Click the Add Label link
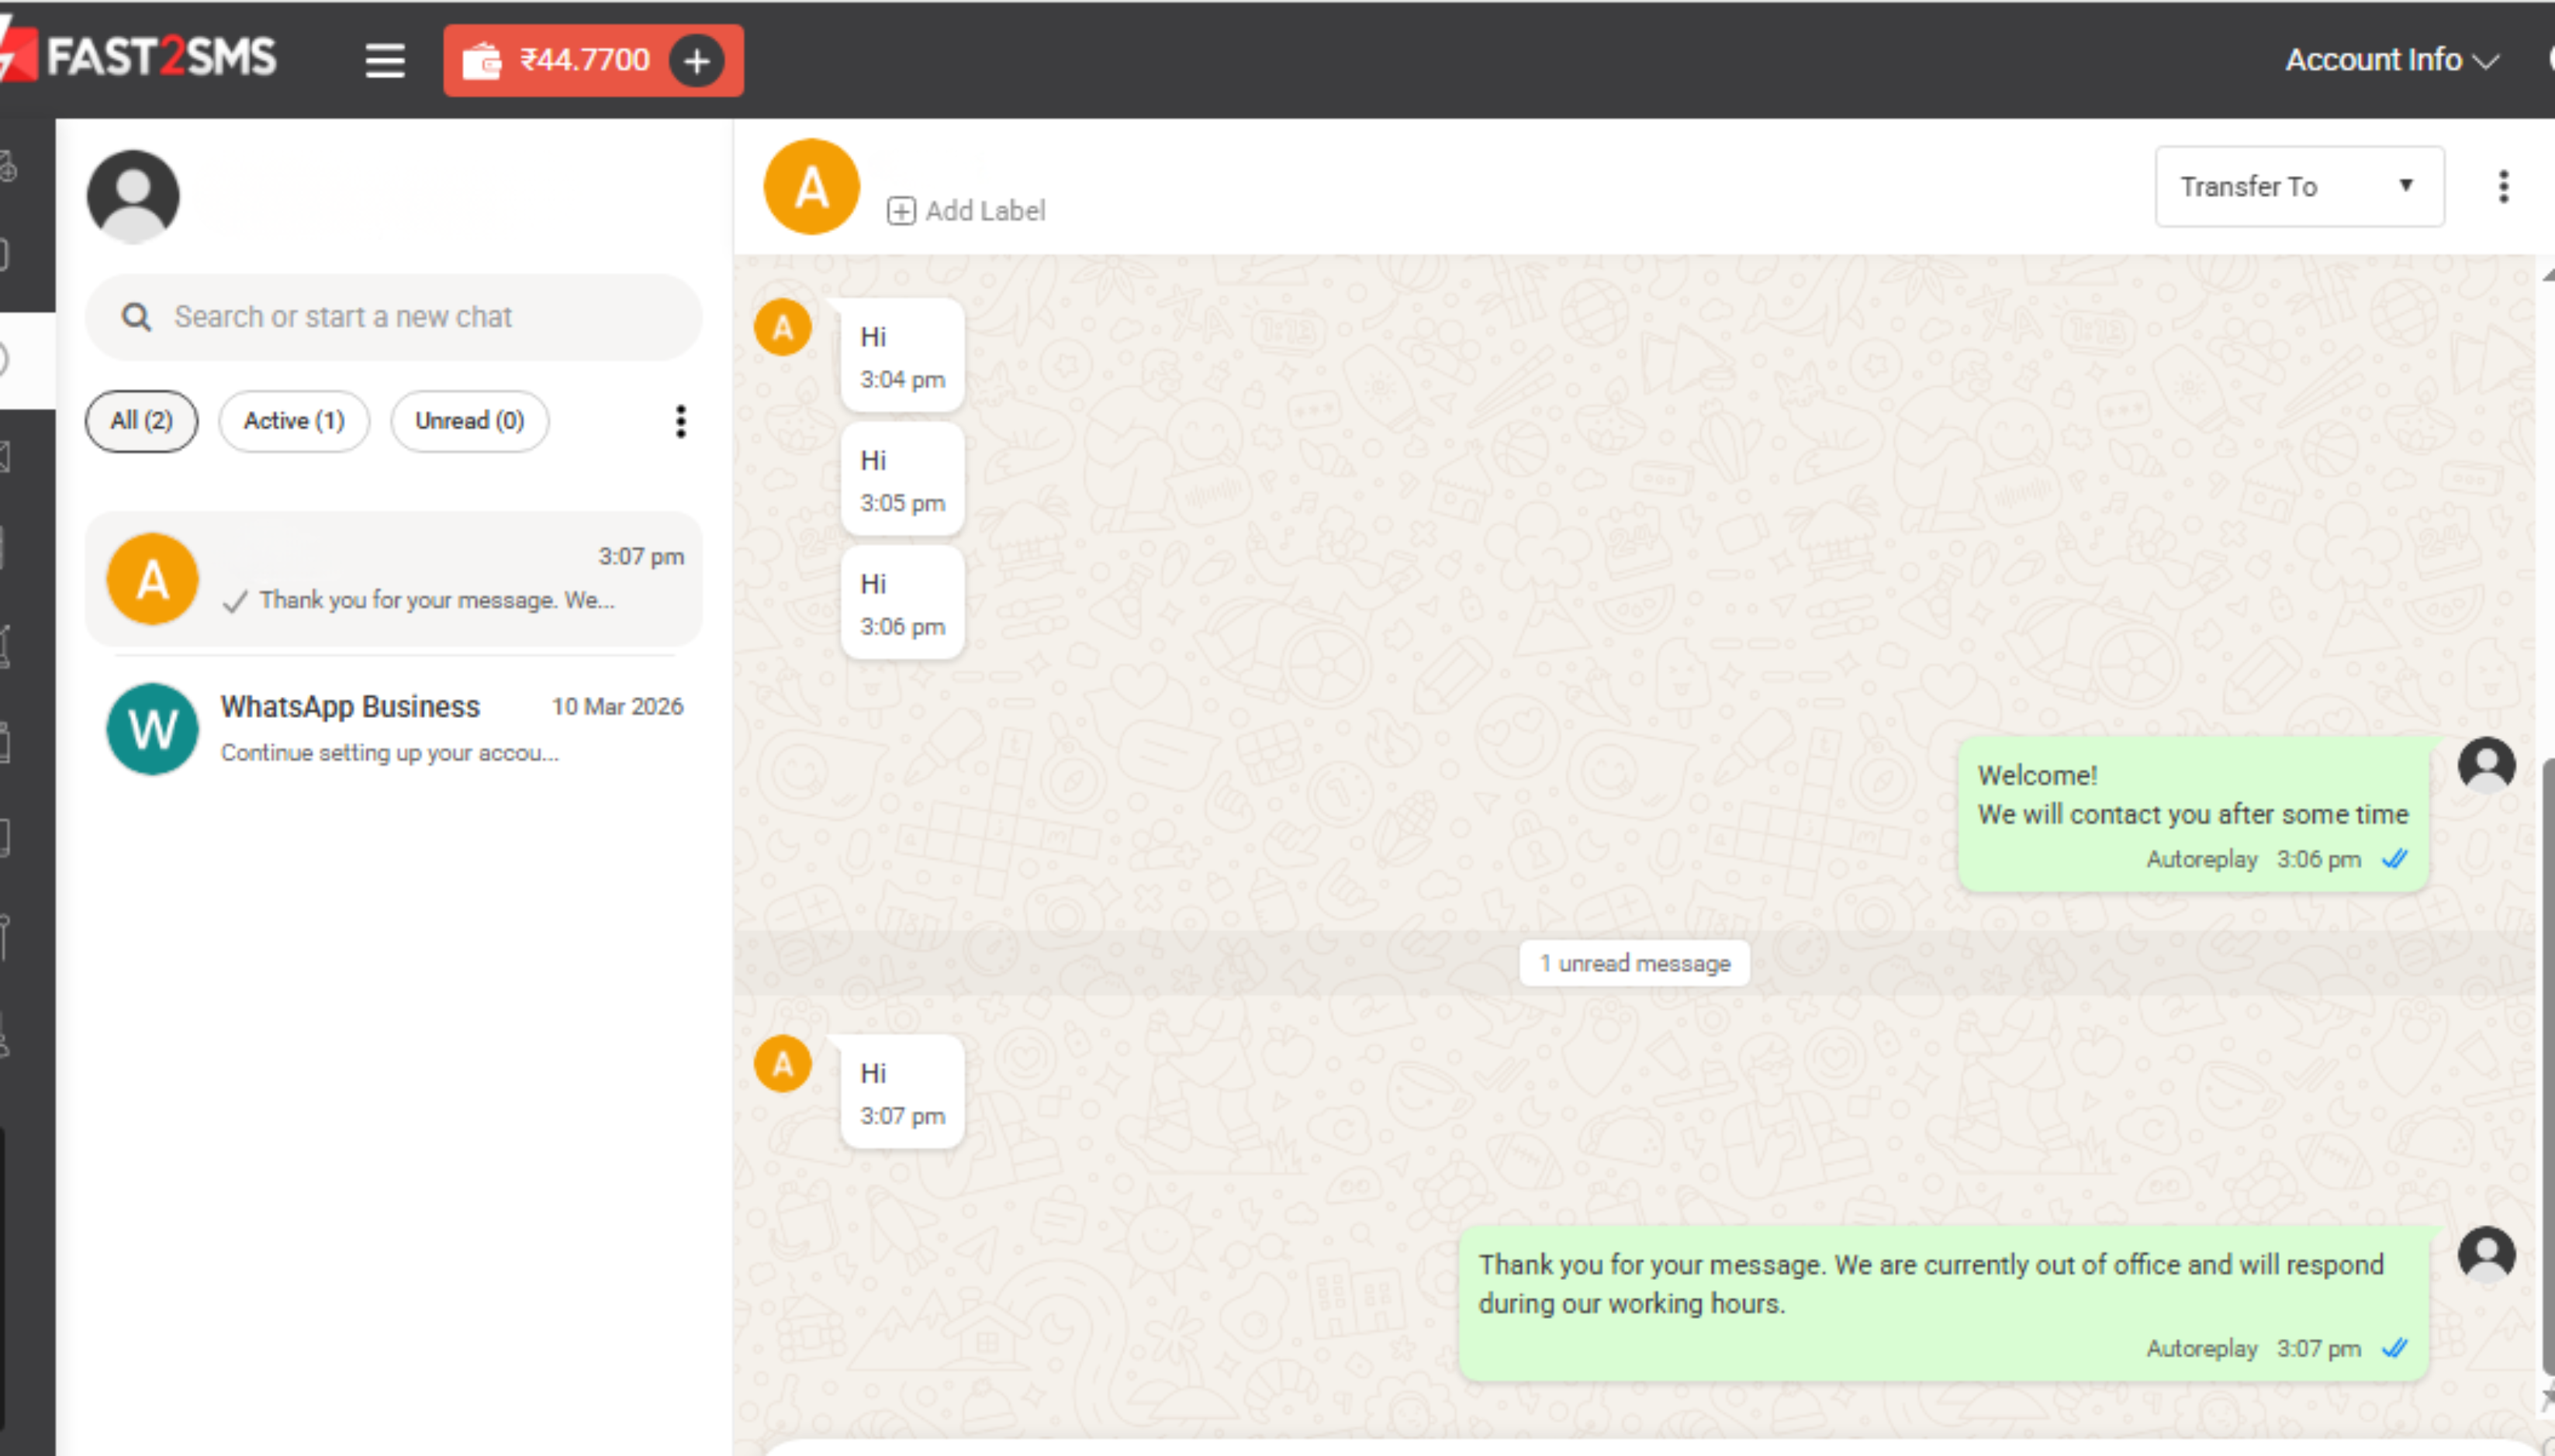 click(984, 211)
